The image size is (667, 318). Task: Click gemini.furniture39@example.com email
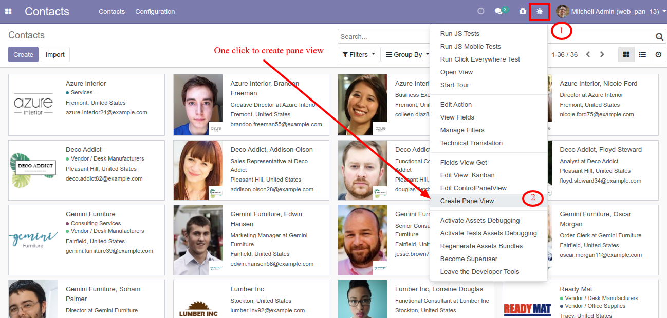[109, 251]
